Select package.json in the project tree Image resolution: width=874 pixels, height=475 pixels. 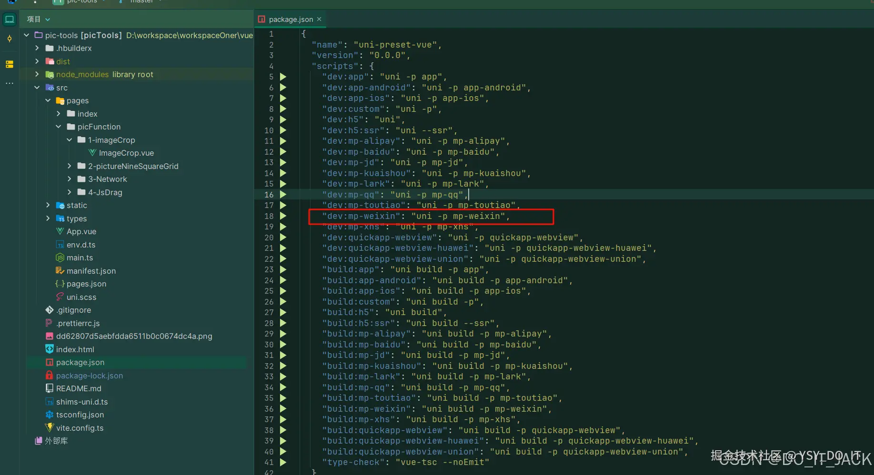(80, 362)
